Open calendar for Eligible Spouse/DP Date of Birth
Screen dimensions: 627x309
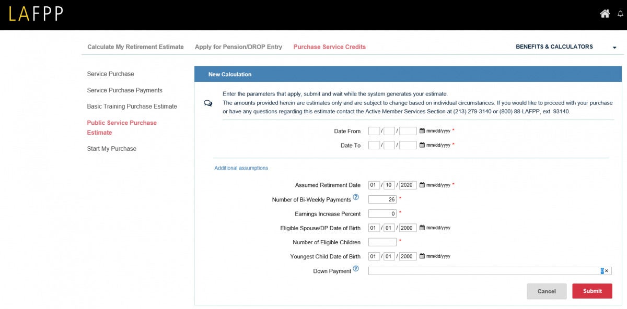tap(422, 228)
